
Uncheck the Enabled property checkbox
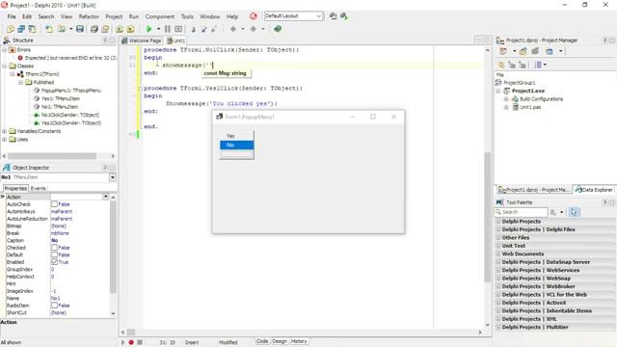tap(54, 262)
